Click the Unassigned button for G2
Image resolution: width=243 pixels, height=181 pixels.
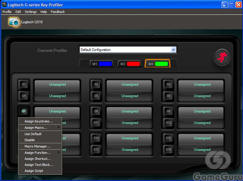(130, 85)
